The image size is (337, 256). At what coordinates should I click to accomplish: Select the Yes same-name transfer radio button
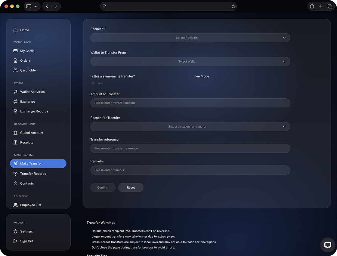pos(93,83)
